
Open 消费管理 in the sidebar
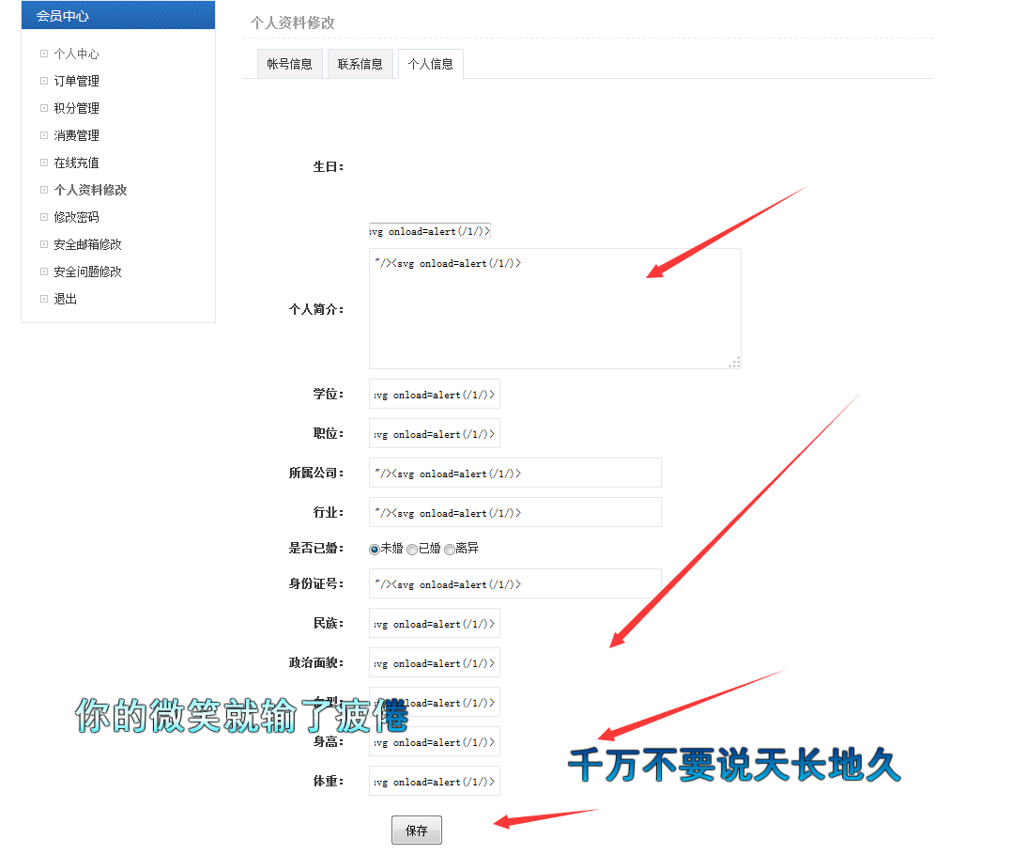pyautogui.click(x=76, y=135)
